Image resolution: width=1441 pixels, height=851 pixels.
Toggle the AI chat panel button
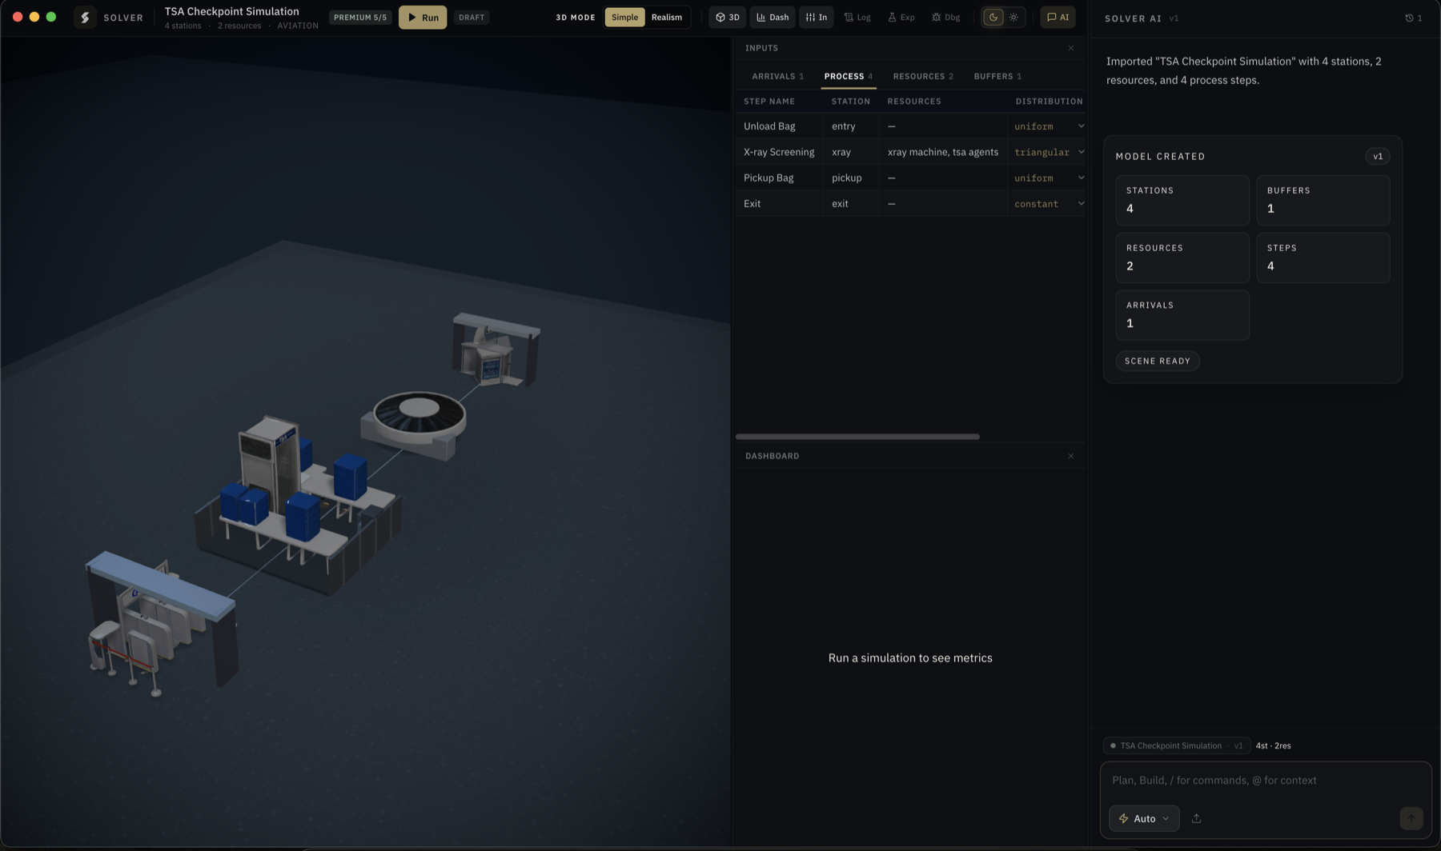(1058, 17)
